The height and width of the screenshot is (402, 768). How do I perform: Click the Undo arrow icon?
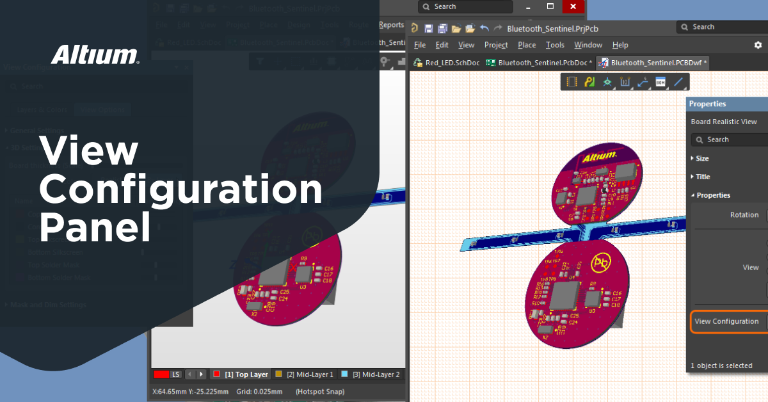point(484,27)
